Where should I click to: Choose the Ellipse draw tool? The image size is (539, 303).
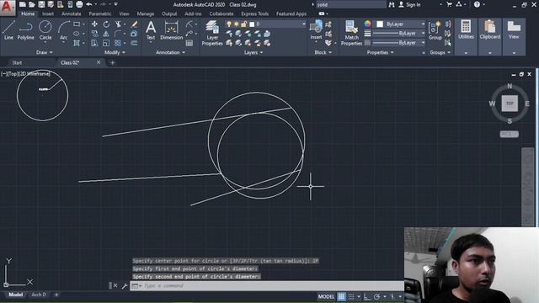coord(77,34)
